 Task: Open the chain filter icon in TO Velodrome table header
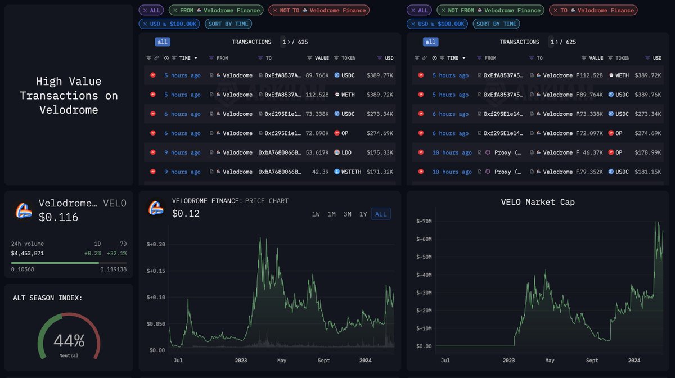(417, 58)
